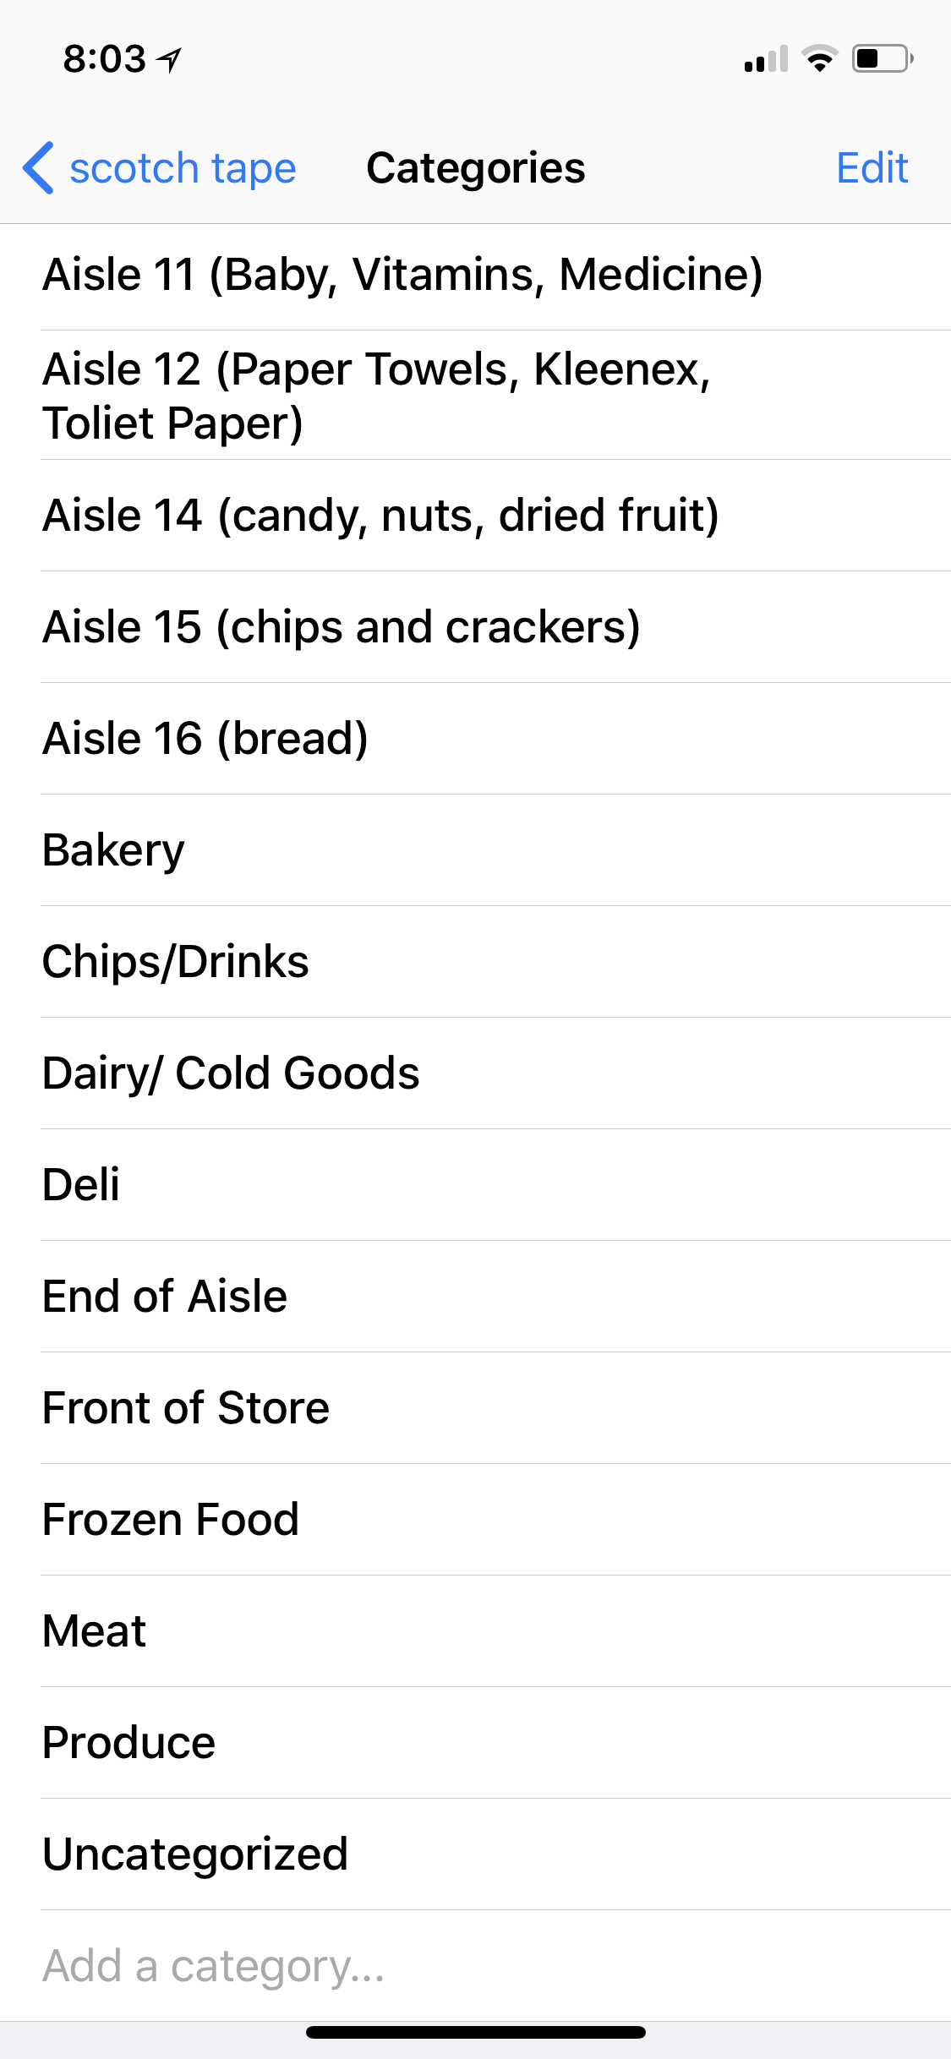Pick Aisle 15 chips and crackers

click(x=342, y=627)
